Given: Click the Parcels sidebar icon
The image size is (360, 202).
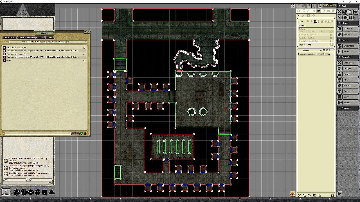Looking at the screenshot, I should pyautogui.click(x=340, y=86).
